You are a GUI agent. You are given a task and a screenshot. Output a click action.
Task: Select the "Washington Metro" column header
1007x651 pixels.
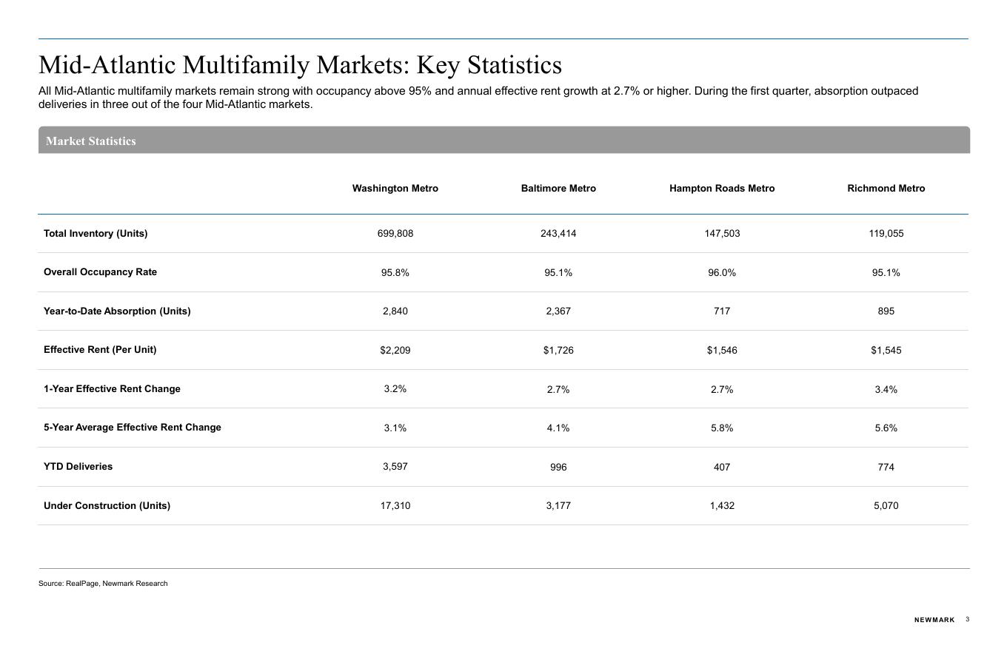(x=395, y=189)
